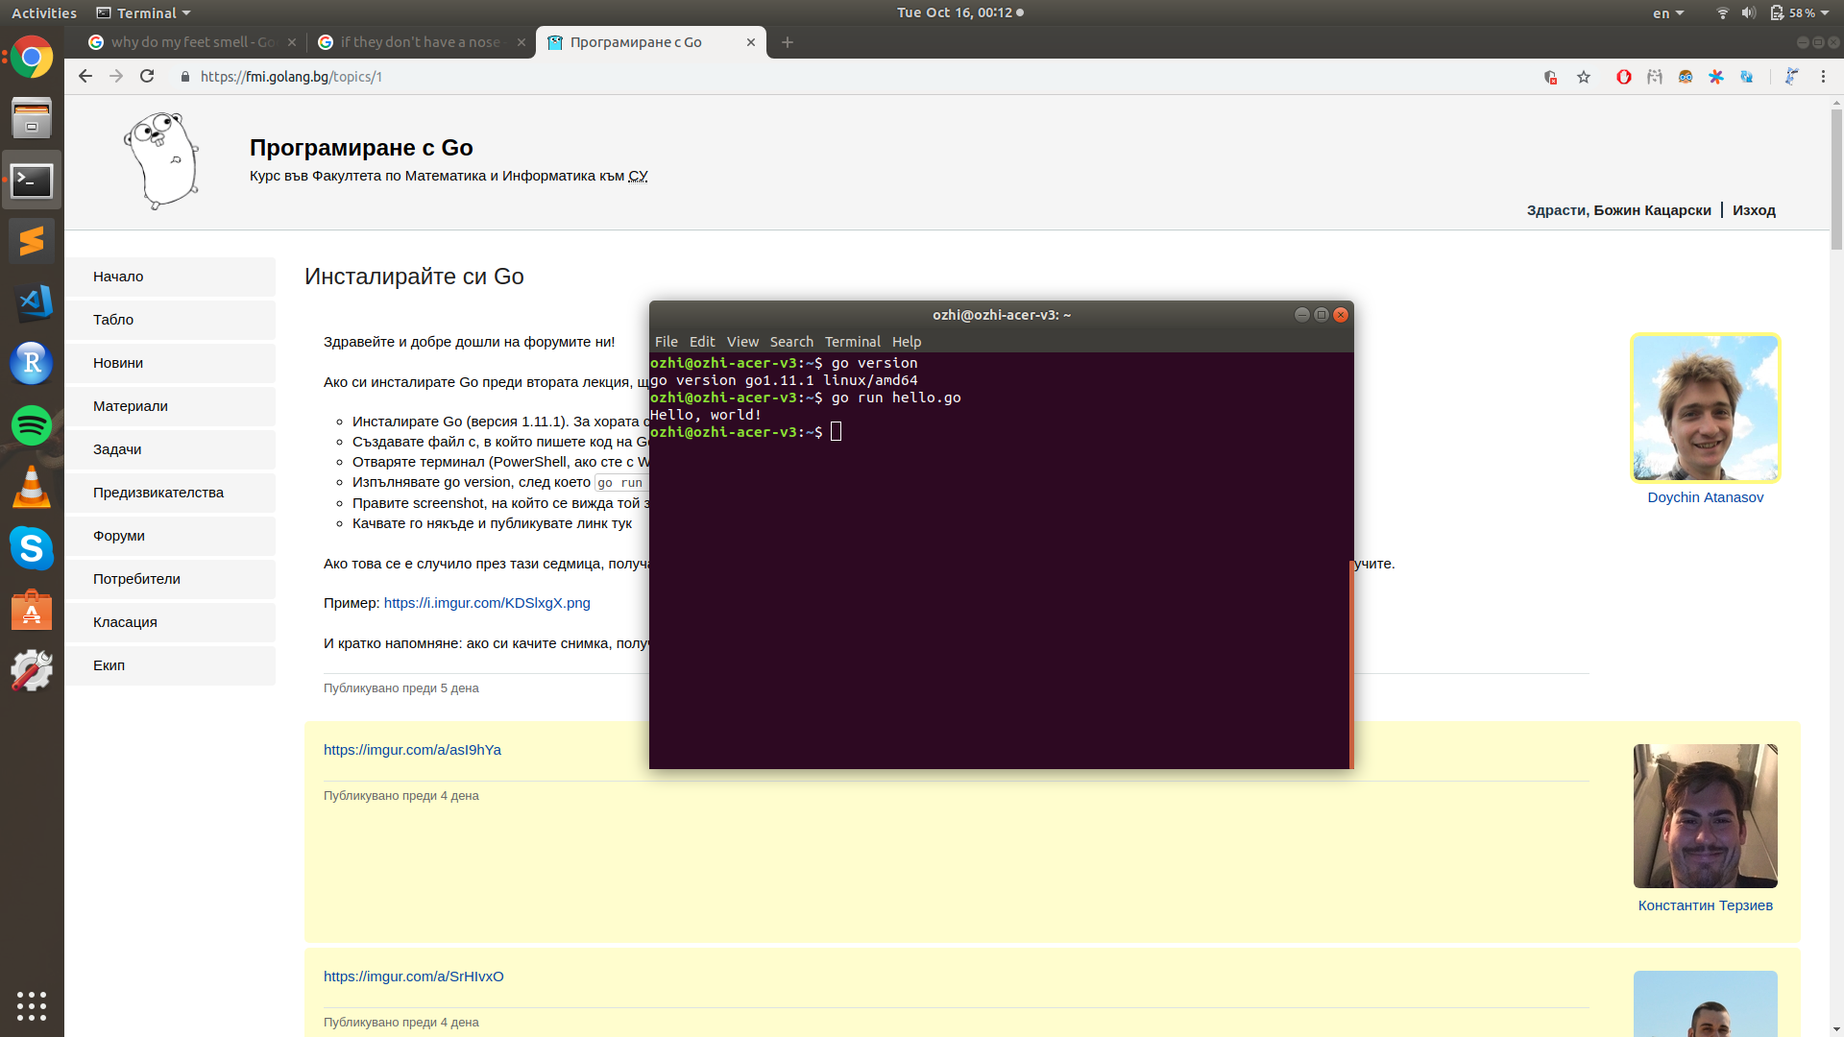Viewport: 1844px width, 1037px height.
Task: Open Класация in the sidebar
Action: 170,622
